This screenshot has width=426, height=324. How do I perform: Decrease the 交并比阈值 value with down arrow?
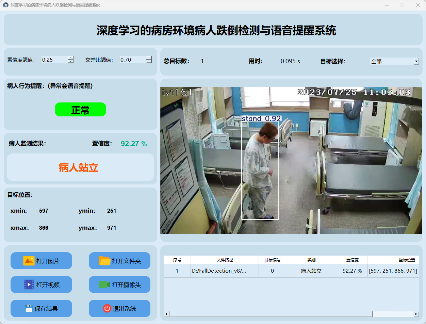pyautogui.click(x=149, y=62)
